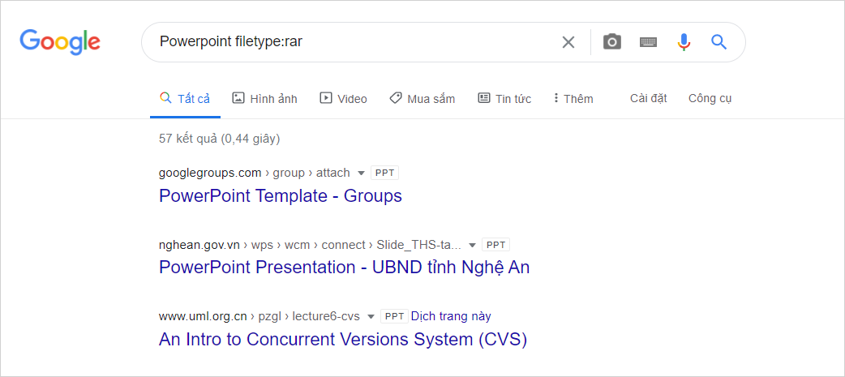The width and height of the screenshot is (845, 377).
Task: Open the on-screen keyboard icon
Action: [648, 42]
